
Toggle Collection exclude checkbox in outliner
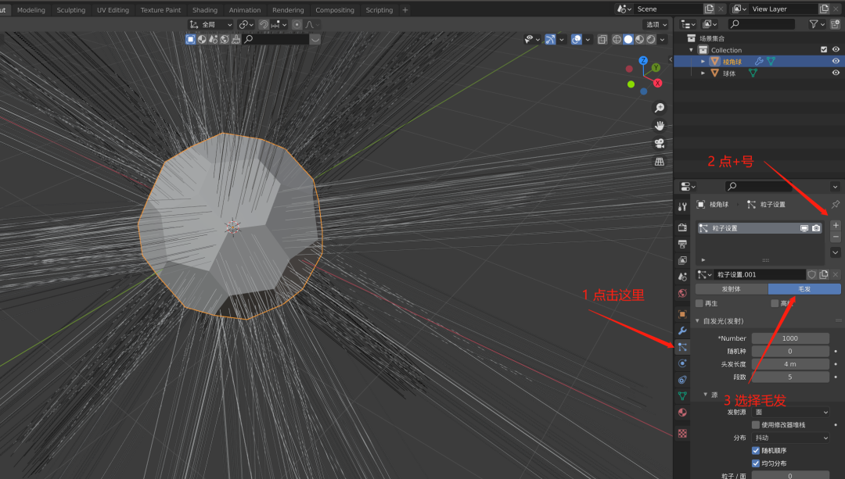pos(823,49)
